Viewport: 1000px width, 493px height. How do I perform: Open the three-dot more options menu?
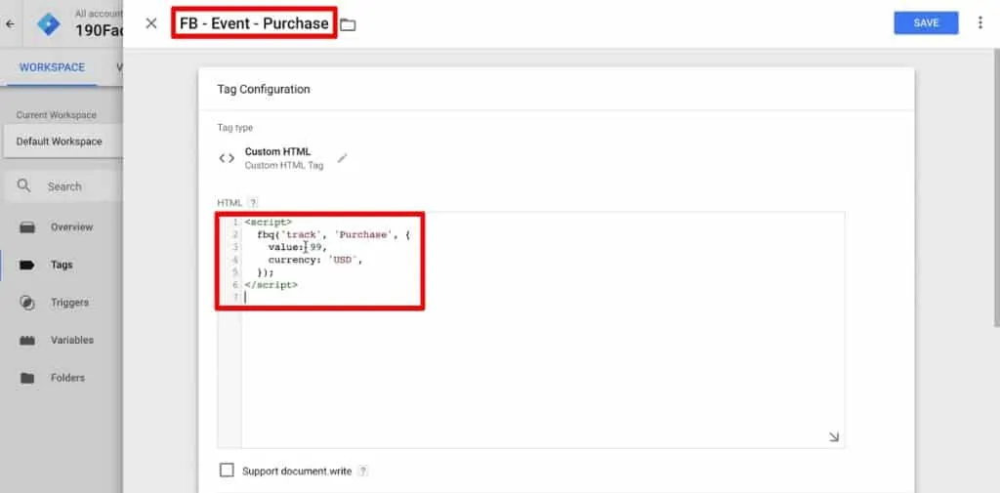click(x=979, y=23)
